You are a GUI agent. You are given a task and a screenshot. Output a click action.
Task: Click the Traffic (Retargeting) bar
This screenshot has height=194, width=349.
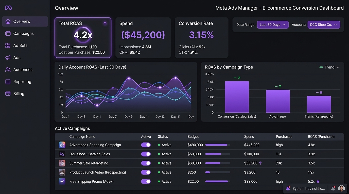tap(319, 104)
